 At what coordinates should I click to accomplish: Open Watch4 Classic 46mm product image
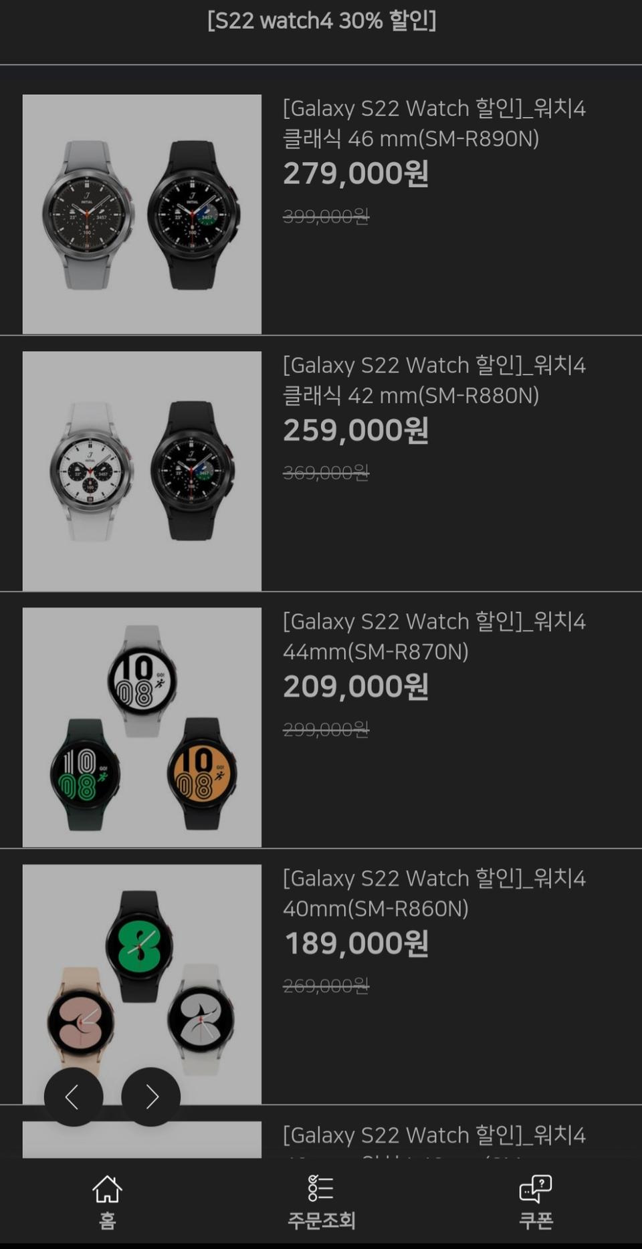(142, 214)
